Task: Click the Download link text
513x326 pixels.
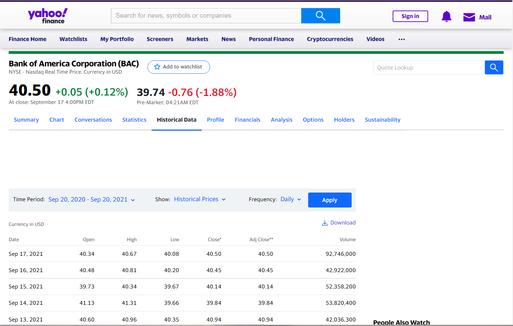Action: 343,223
